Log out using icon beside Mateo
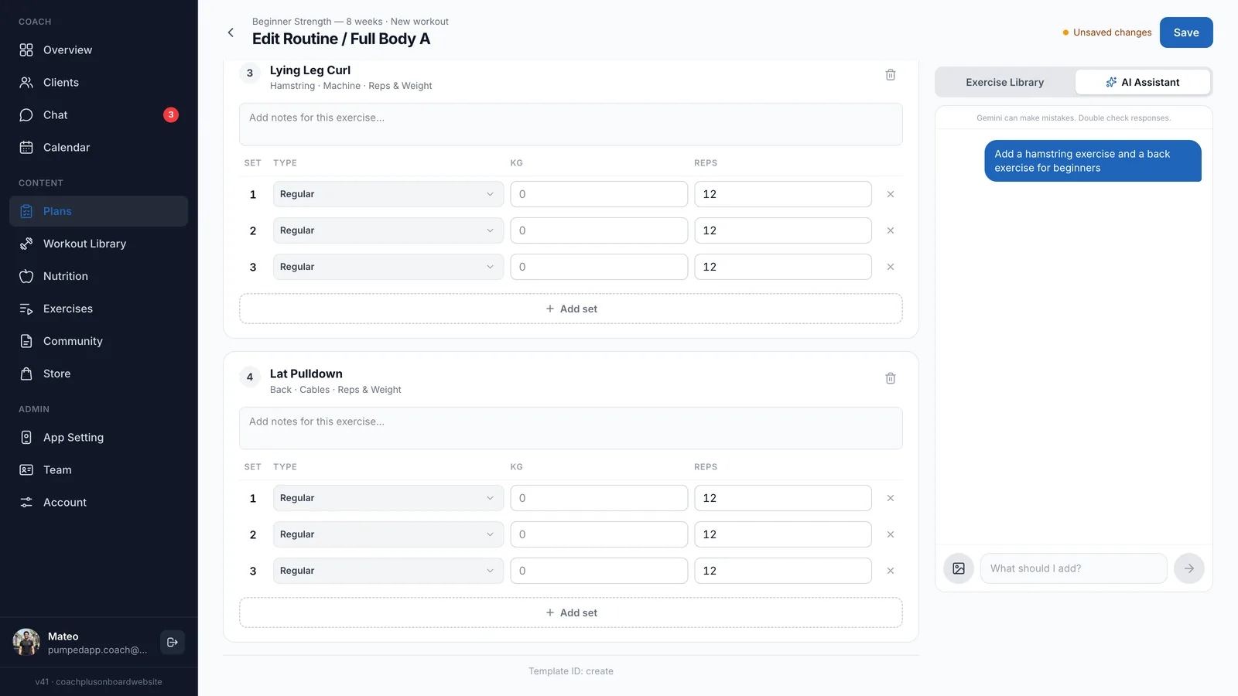Screen dimensions: 1238x696 [x=173, y=642]
